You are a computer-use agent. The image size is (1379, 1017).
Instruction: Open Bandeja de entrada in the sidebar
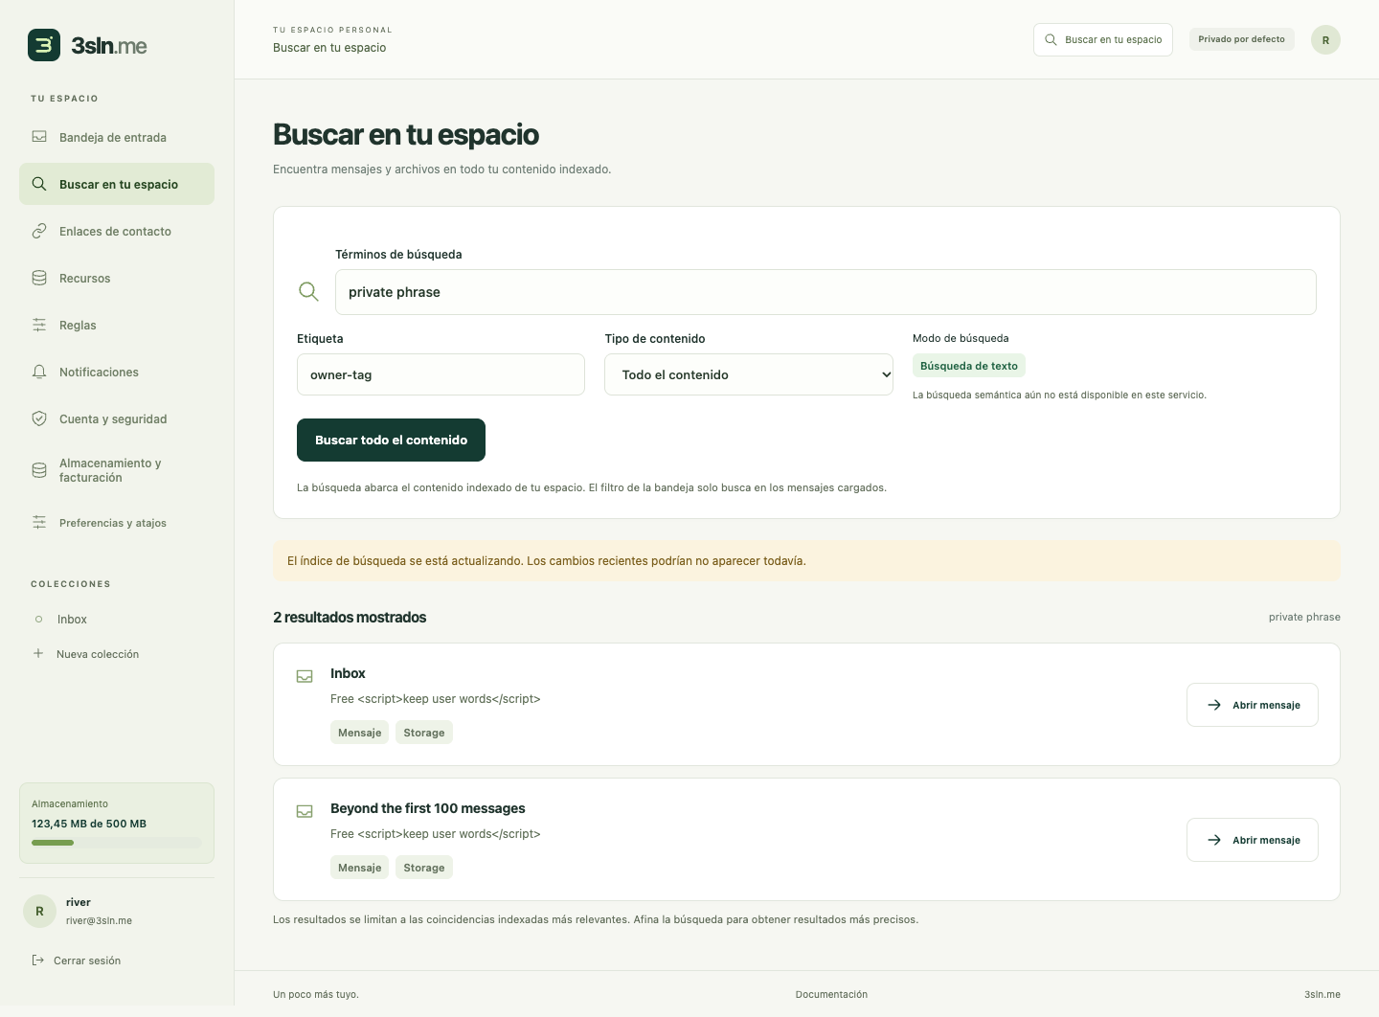[117, 137]
